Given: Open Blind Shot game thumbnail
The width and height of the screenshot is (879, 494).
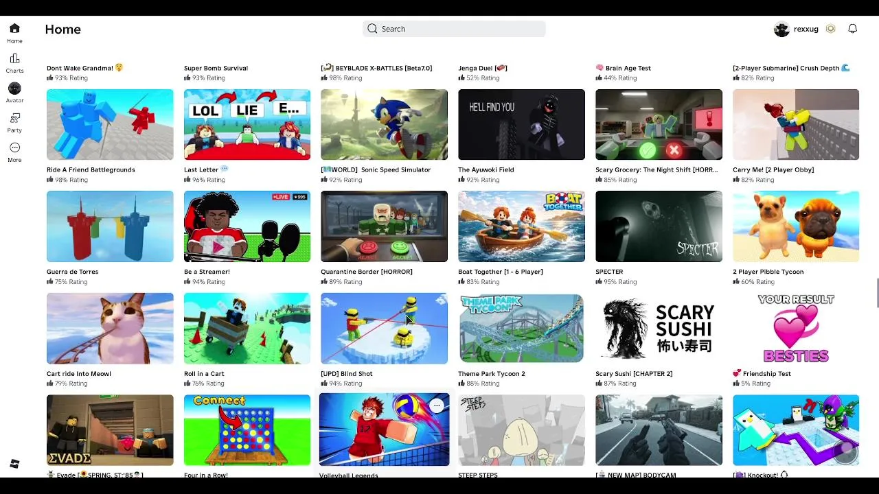Looking at the screenshot, I should point(384,328).
